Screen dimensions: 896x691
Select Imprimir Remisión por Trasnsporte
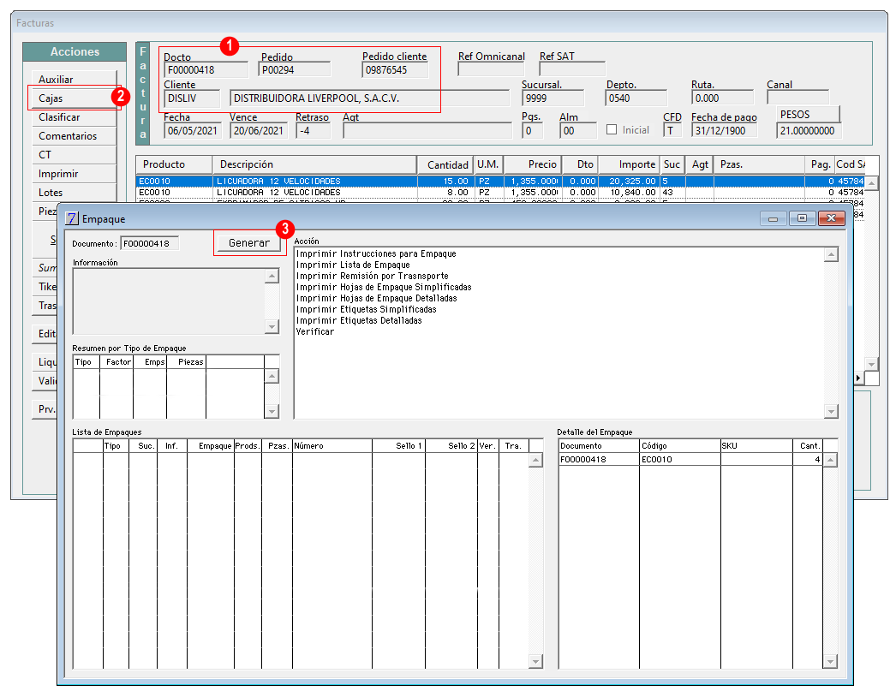coord(372,276)
